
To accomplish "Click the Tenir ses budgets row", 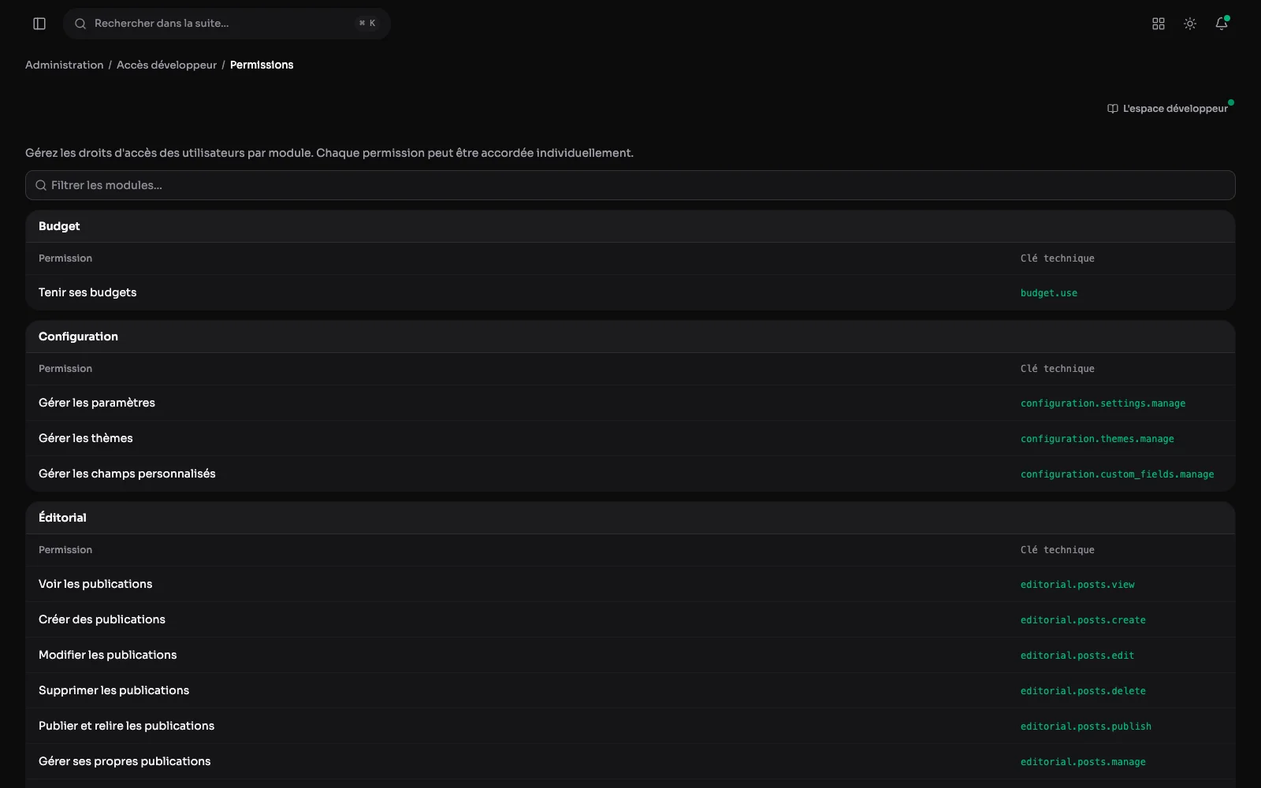I will (x=630, y=292).
